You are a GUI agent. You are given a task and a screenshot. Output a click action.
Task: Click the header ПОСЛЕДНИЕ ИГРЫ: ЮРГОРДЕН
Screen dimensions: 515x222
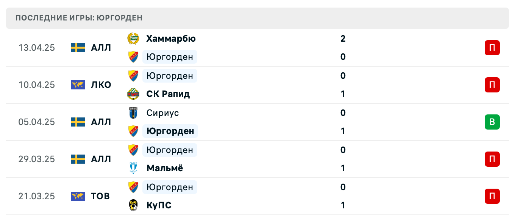point(78,17)
